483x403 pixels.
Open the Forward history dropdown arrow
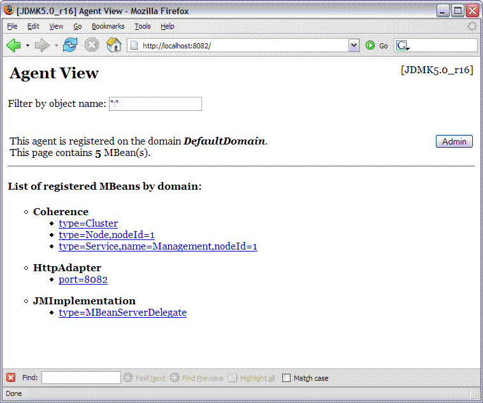point(56,46)
